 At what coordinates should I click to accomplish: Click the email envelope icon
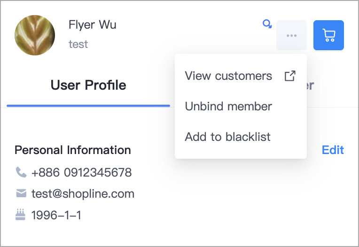pyautogui.click(x=21, y=193)
